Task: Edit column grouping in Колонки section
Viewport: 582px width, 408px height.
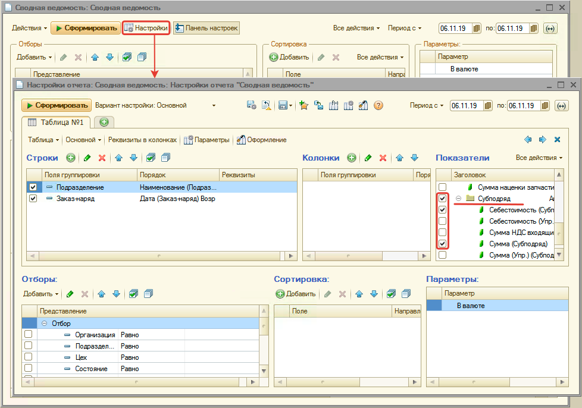Action: coord(368,158)
